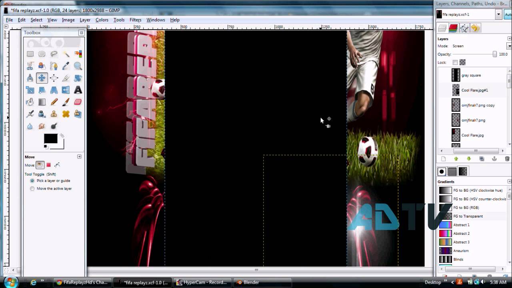Select the Blend gradient tool
Image resolution: width=512 pixels, height=288 pixels.
click(42, 102)
